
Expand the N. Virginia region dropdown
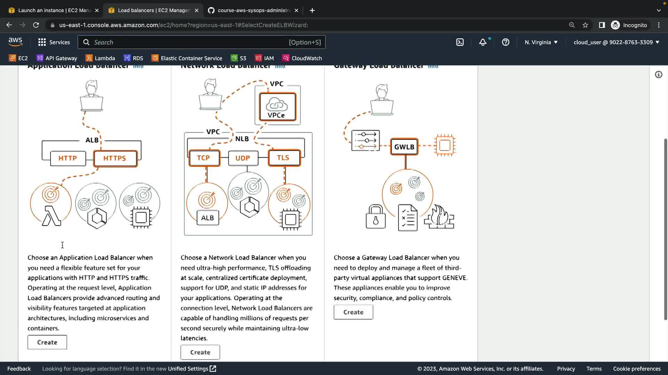click(x=541, y=42)
